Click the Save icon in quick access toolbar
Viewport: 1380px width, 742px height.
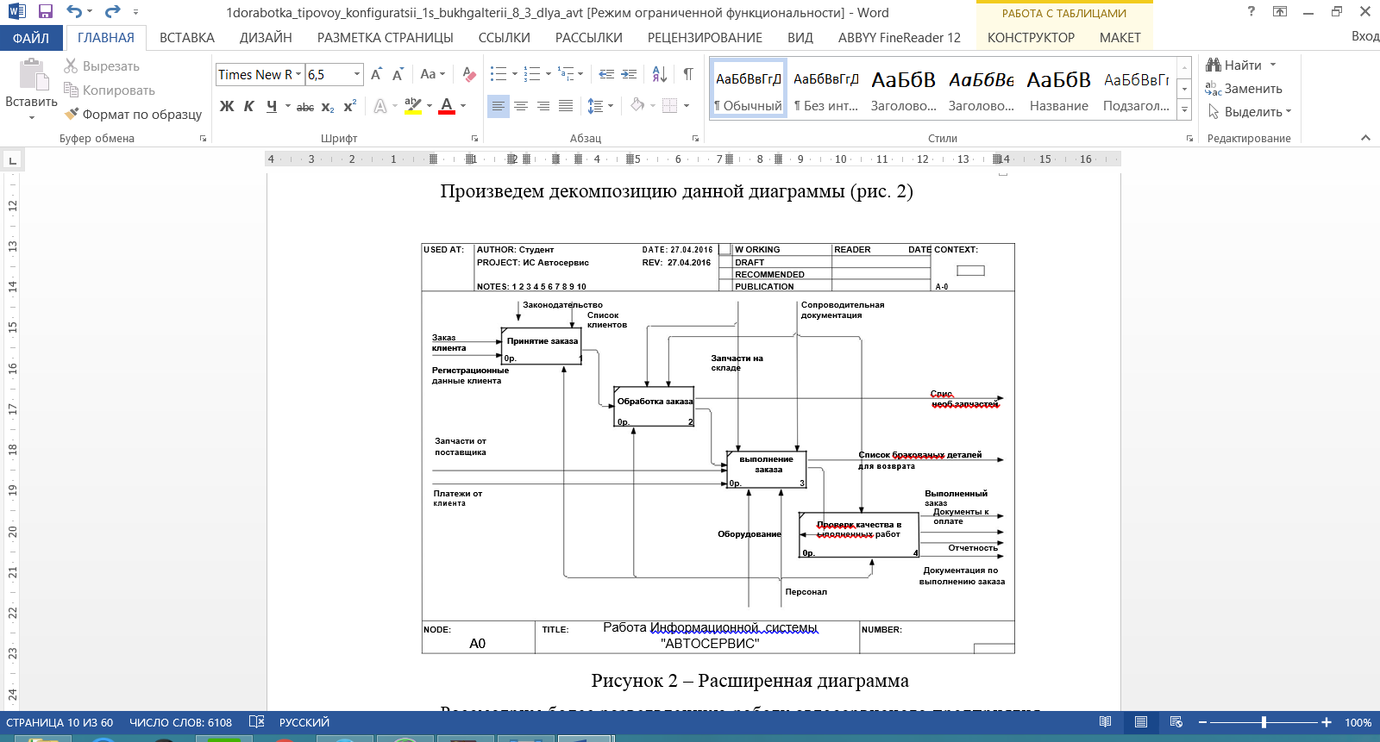(x=46, y=12)
